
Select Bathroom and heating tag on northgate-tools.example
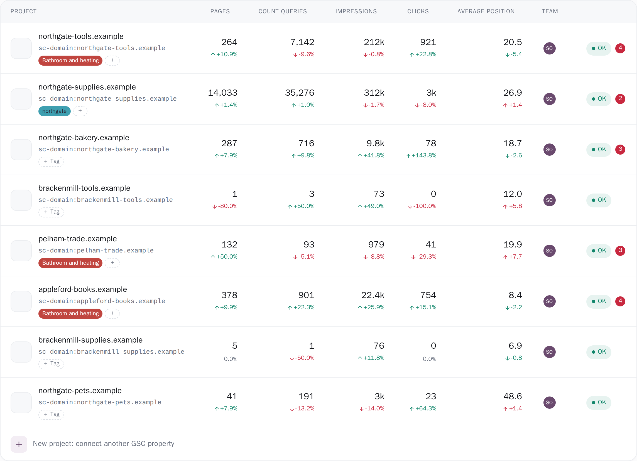point(70,60)
